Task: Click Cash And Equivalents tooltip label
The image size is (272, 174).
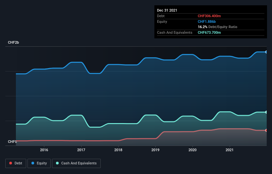Action: click(x=175, y=32)
